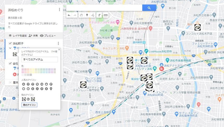Click the ホテルコンコルド浜松 pink hotel pin
Screen dimensions: 224x127
coord(117,22)
